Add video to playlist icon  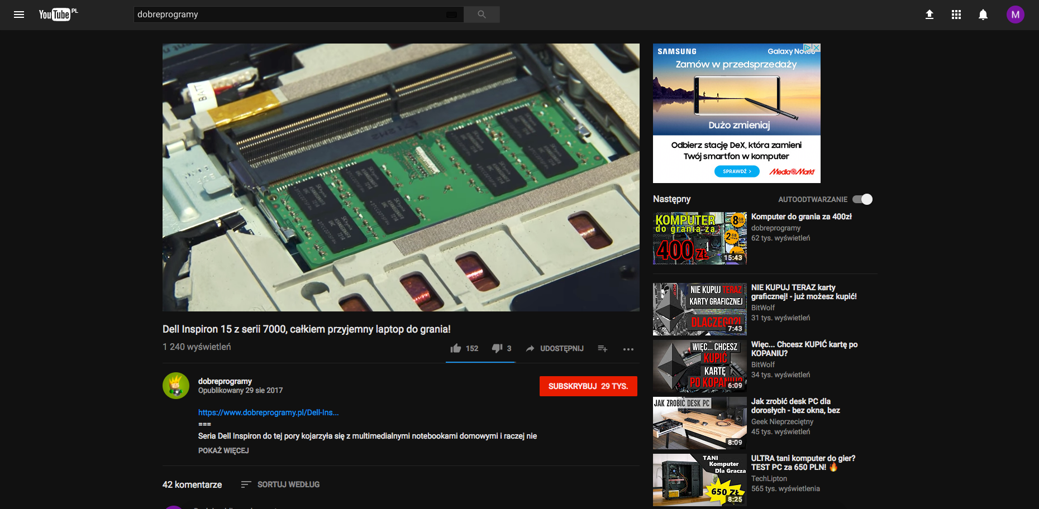[x=602, y=348]
